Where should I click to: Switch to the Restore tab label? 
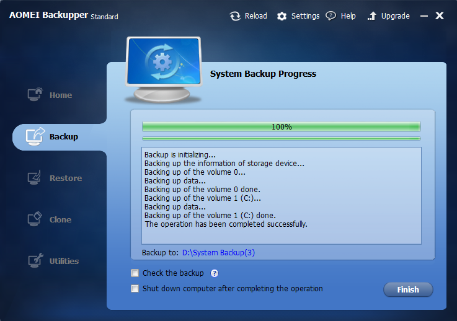[x=66, y=178]
